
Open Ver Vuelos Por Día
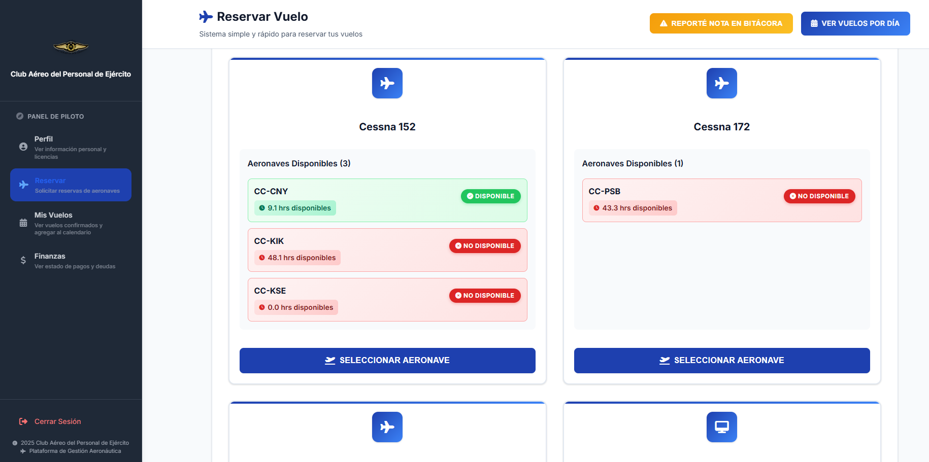[x=855, y=23]
